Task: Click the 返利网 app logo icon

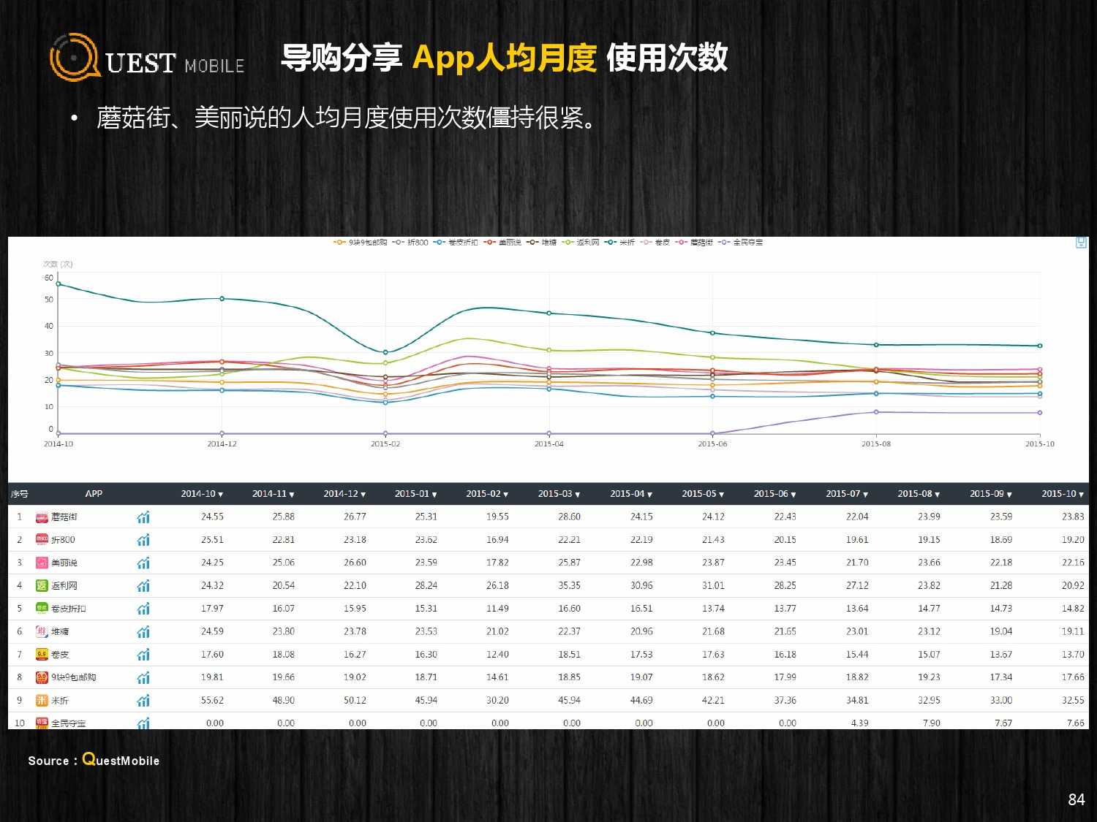Action: 42,586
